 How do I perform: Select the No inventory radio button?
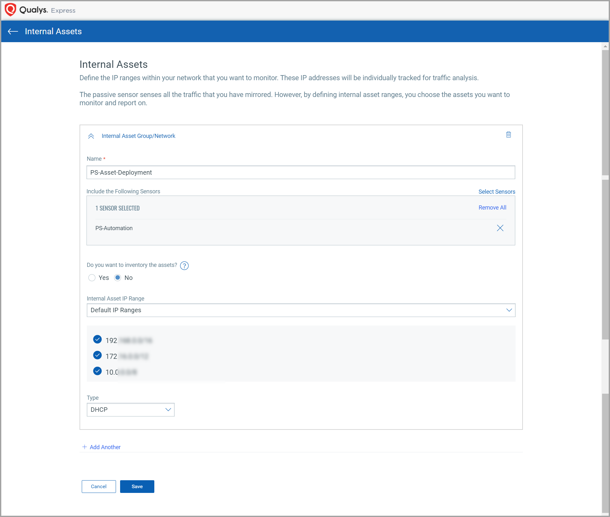coord(118,278)
